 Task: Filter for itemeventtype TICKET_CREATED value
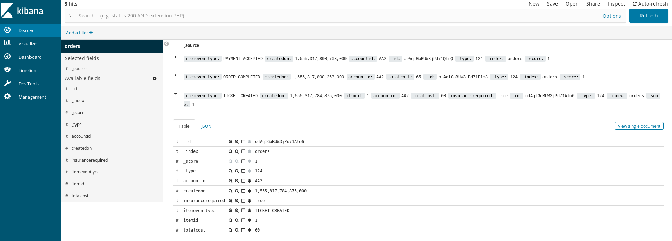tap(230, 211)
